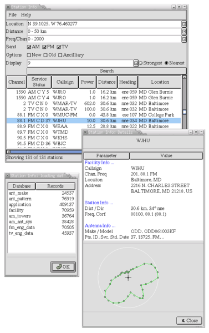Sort by Distance column header
The height and width of the screenshot is (333, 209).
(x=107, y=82)
